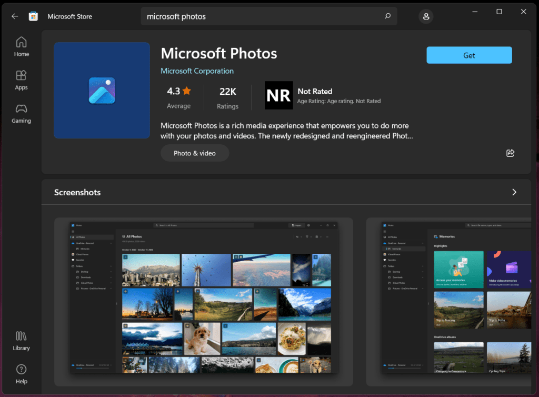Click the search magnifier icon

[387, 16]
